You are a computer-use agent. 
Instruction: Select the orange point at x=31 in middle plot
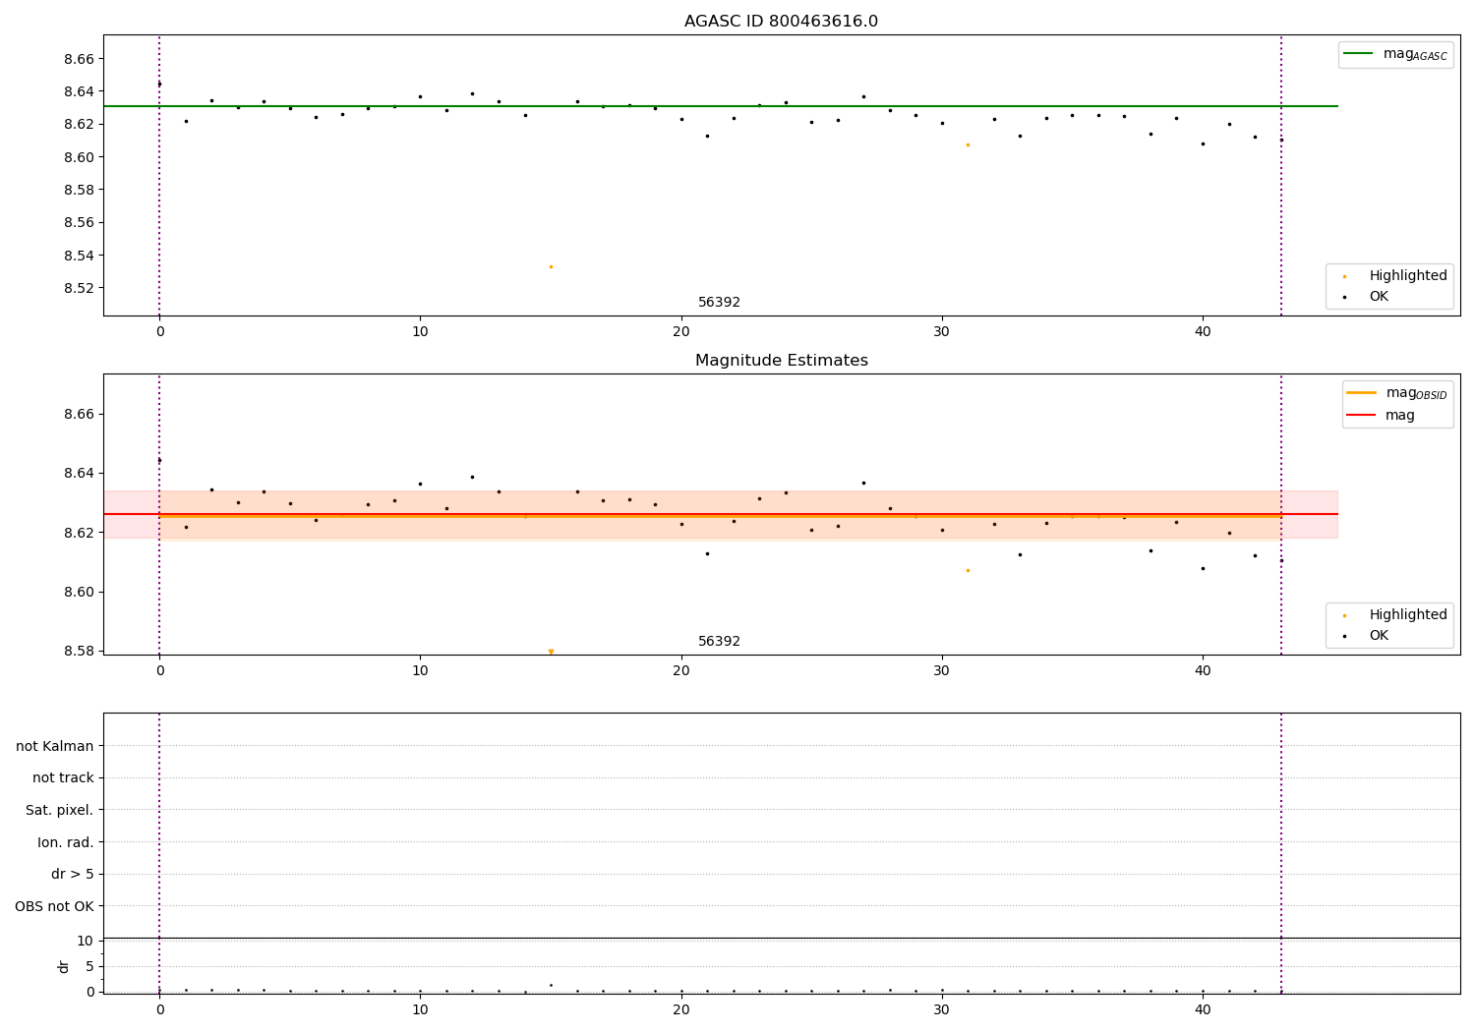968,570
